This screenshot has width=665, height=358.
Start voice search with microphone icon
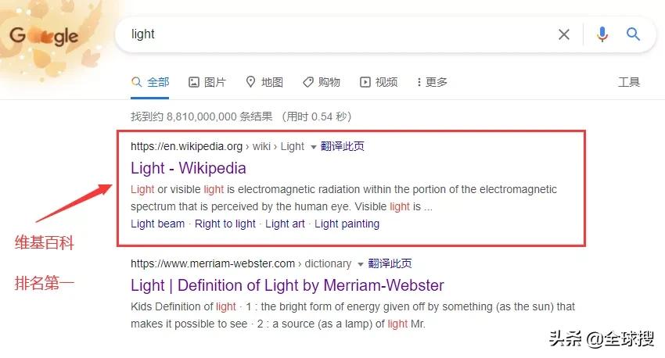(602, 34)
